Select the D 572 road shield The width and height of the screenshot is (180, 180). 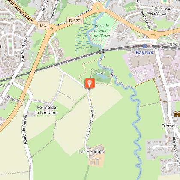pos(75,21)
